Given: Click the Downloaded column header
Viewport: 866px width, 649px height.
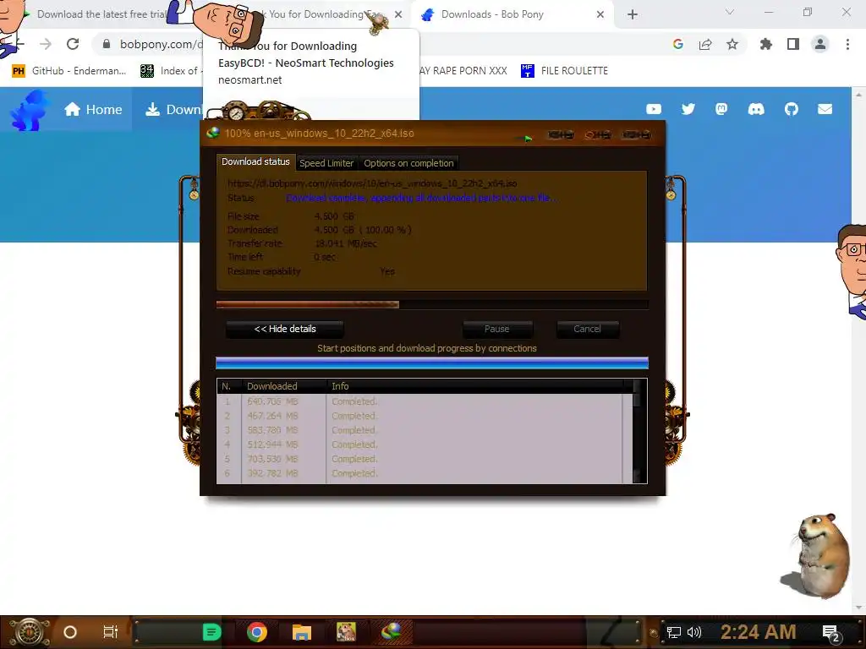Looking at the screenshot, I should click(x=284, y=386).
